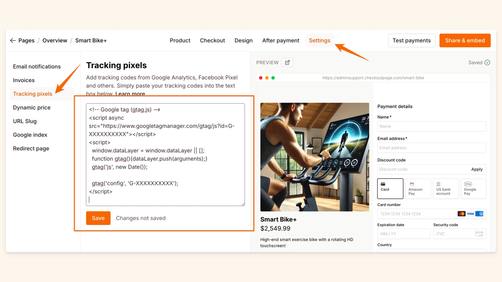
Task: Click Smart Bike+ breadcrumb
Action: [x=91, y=40]
